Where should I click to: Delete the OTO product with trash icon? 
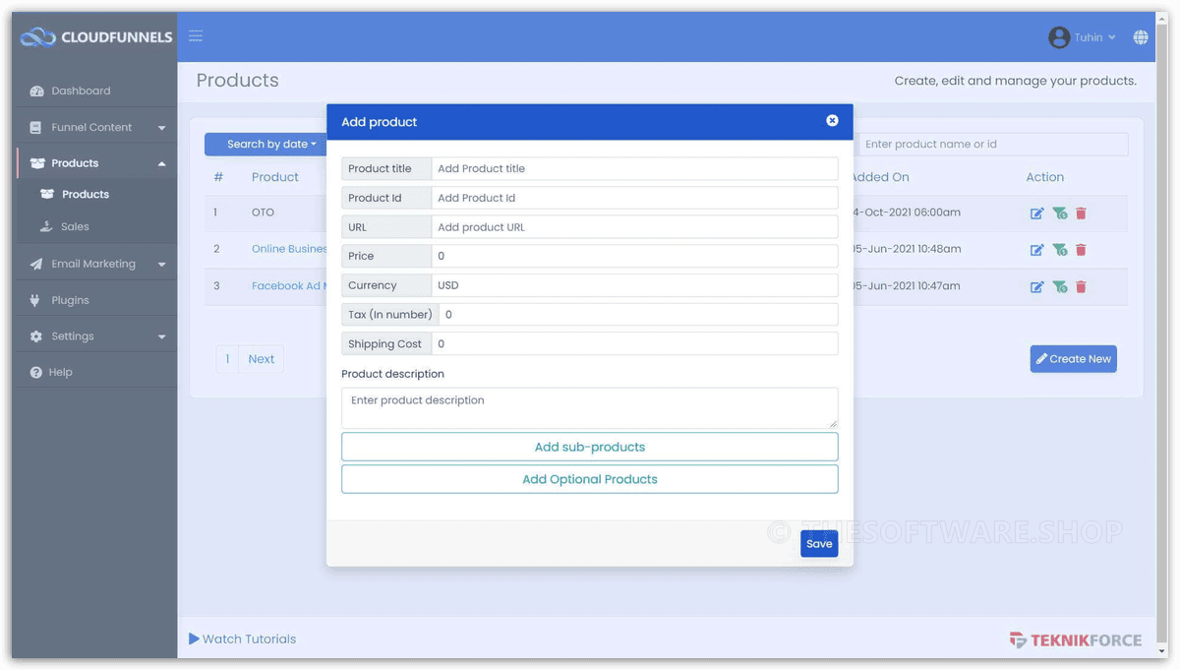point(1081,213)
